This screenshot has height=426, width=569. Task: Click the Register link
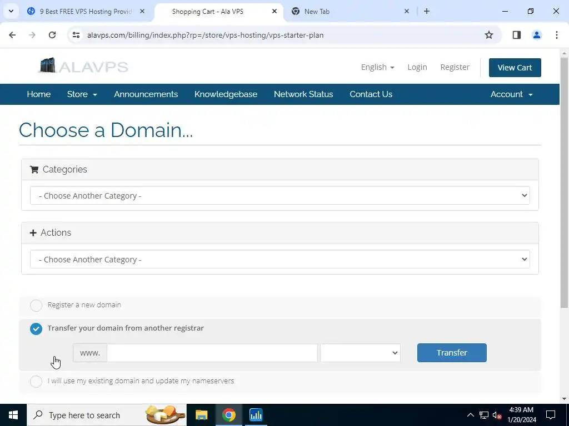(455, 67)
